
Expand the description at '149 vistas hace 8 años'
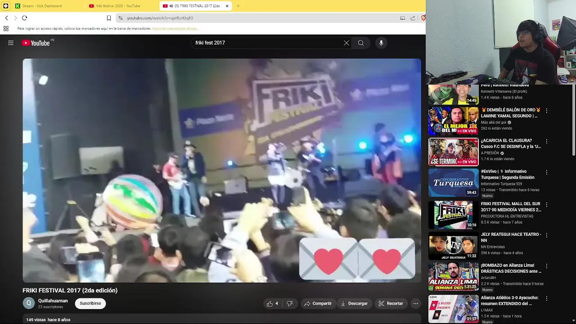point(48,319)
